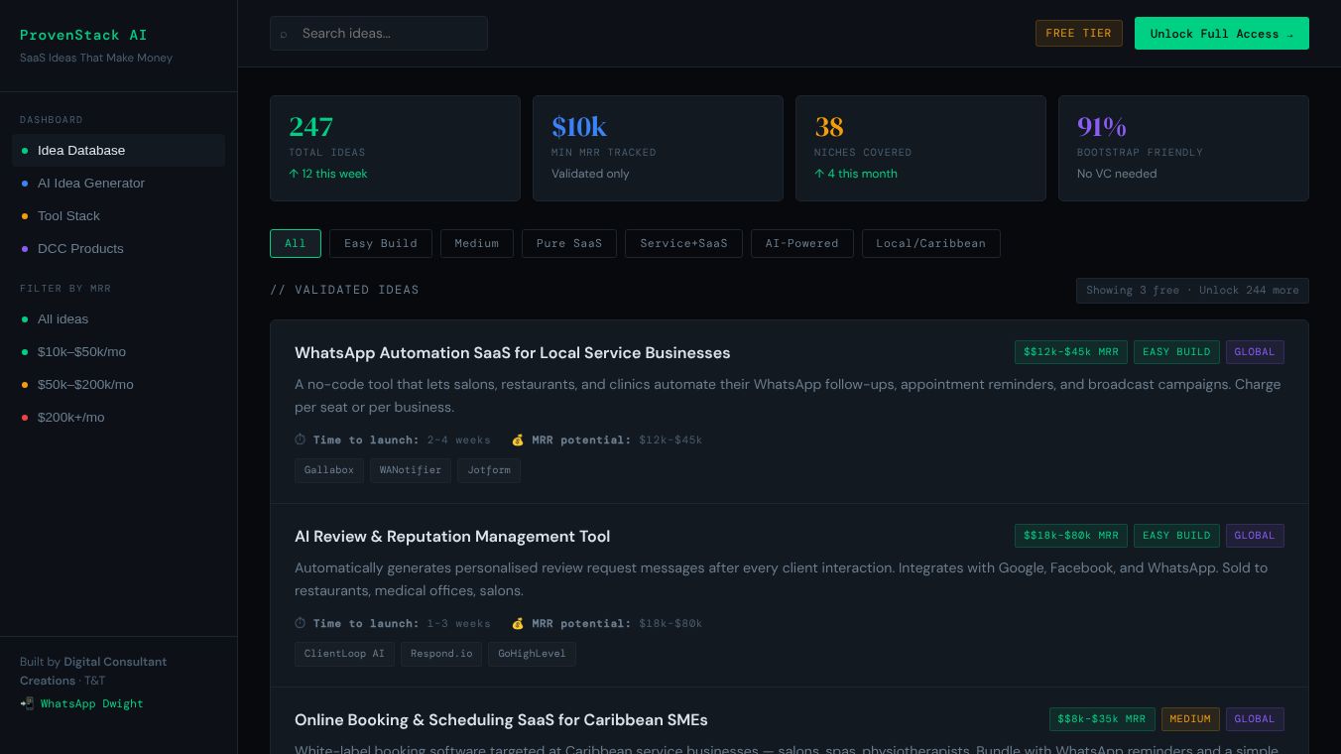Click EASY BUILD badge on WhatsApp Automation card
This screenshot has width=1341, height=754.
point(1176,352)
